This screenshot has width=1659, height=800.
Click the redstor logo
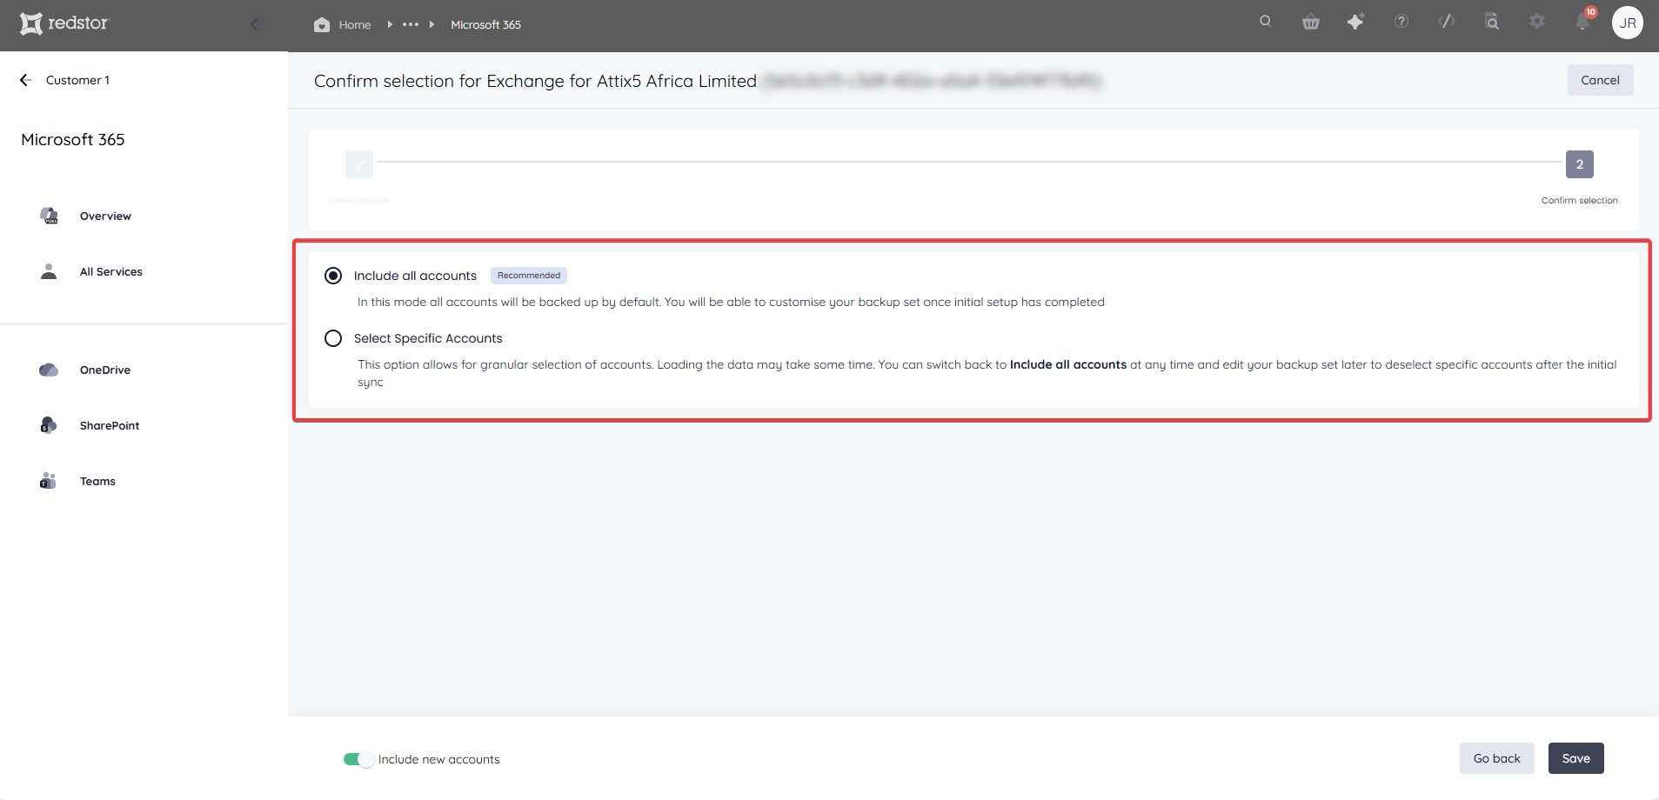64,23
